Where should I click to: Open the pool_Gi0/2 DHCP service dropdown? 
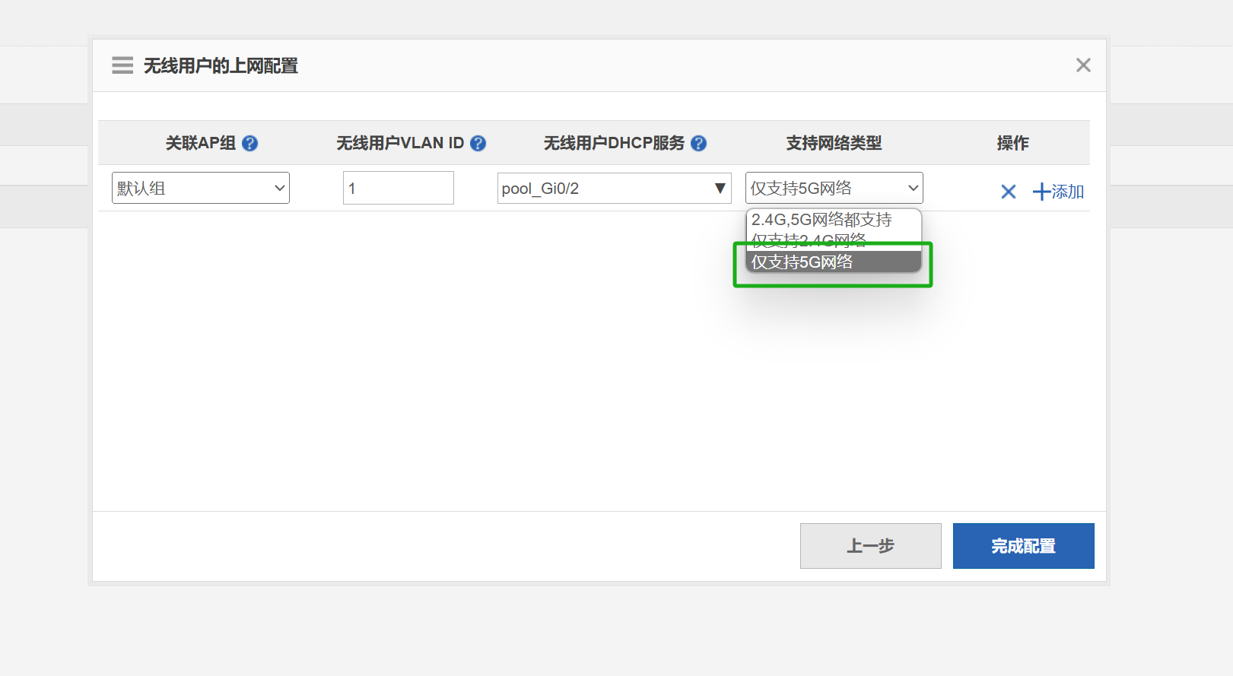tap(614, 188)
